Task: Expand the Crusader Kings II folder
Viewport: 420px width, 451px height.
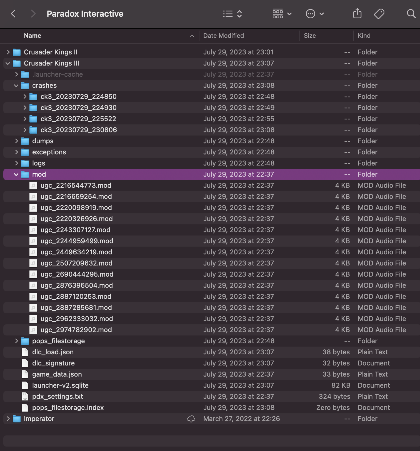Action: click(8, 52)
